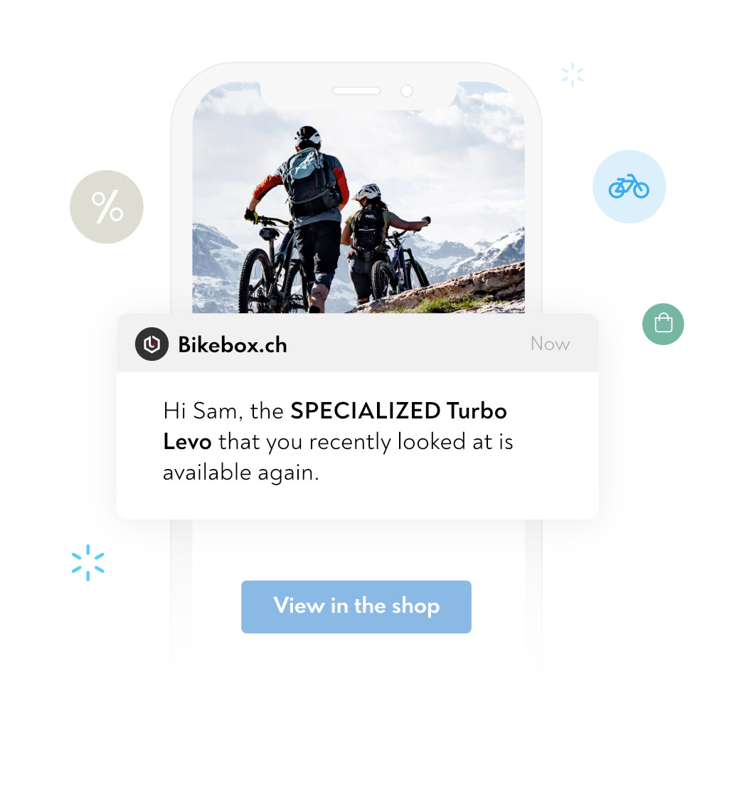This screenshot has width=754, height=797.
Task: Click the View in the shop button
Action: 356,606
